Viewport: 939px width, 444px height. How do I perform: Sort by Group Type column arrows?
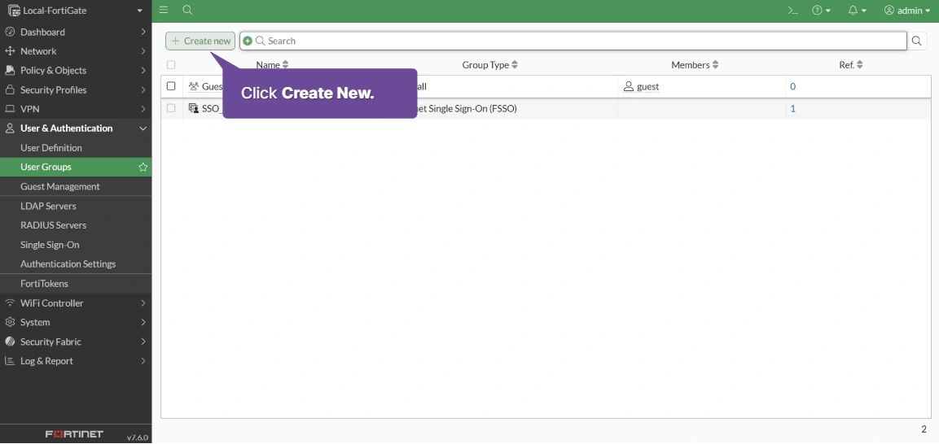point(515,64)
